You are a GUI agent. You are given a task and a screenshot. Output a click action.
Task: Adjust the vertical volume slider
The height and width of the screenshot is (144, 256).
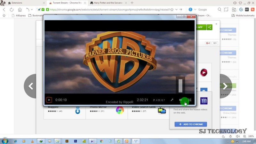click(x=180, y=86)
